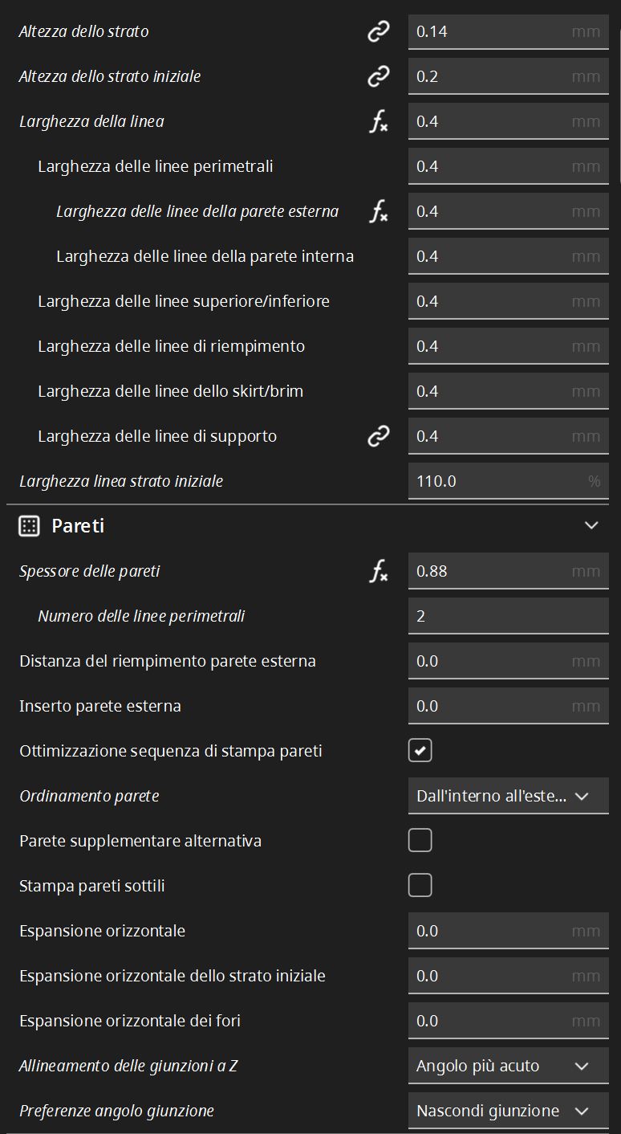Collapse the Pareti section chevron
Screen dimensions: 621x1134
click(x=591, y=525)
